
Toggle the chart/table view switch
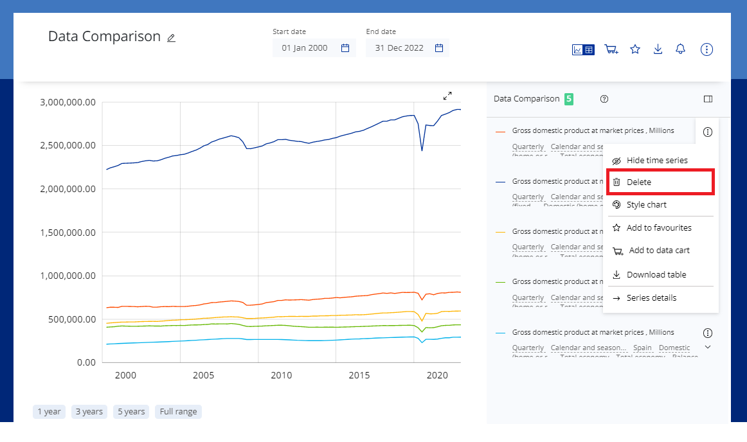coord(583,49)
